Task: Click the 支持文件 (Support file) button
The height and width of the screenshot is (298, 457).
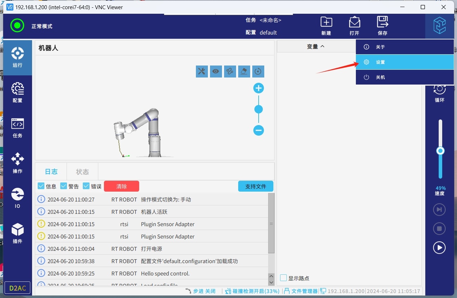Action: [255, 186]
